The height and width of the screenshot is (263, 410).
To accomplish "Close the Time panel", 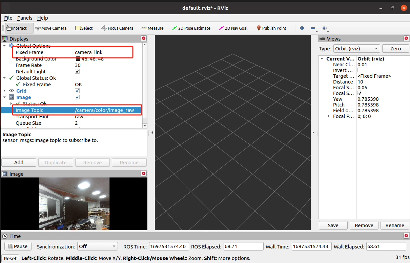I will pos(406,236).
